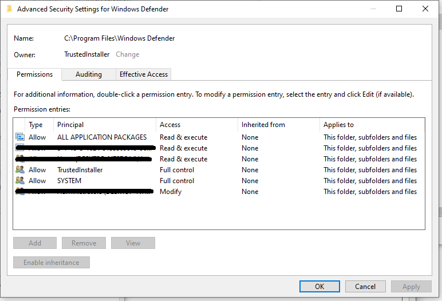
Task: Click Full control in TrustedInstaller row
Action: [x=177, y=170]
